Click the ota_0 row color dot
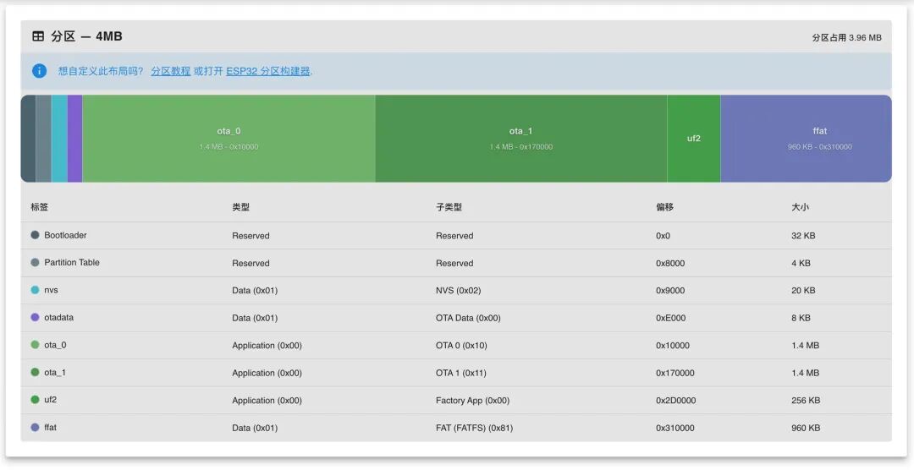This screenshot has height=470, width=914. (x=35, y=345)
